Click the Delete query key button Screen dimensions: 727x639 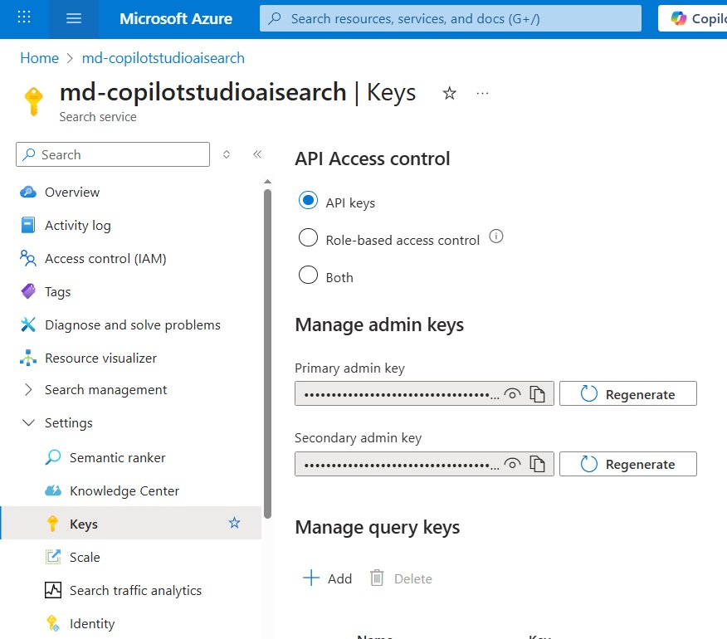(401, 578)
